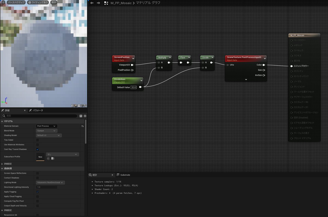Viewport: 328px width, 217px height.
Task: Click the back navigation arrow above the graph
Action: [x=92, y=3]
